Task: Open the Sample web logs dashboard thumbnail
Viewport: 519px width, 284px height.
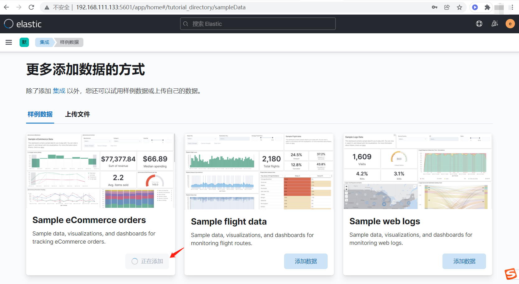Action: pos(418,171)
